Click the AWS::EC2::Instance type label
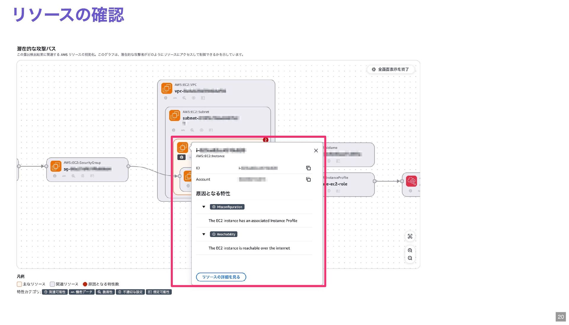 coord(210,156)
